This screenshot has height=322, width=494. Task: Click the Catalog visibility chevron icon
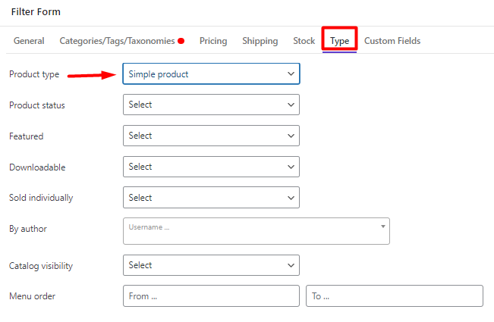[291, 265]
